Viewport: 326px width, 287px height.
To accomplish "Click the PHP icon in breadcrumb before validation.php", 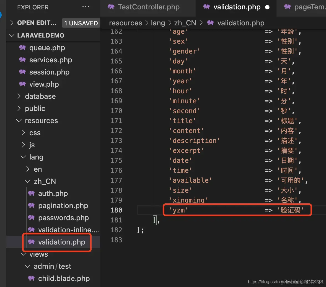I will 210,23.
